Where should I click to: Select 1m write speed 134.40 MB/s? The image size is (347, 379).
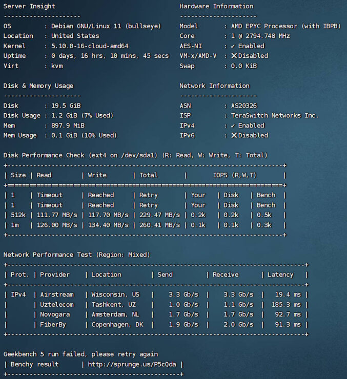pyautogui.click(x=108, y=225)
